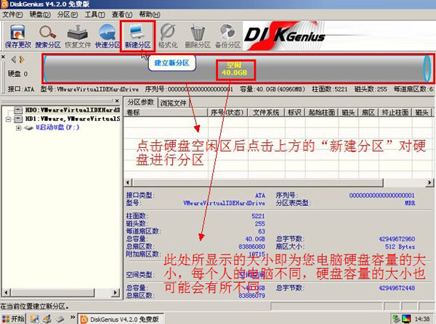Select HD0 VMwareVirtualIDEHardDrive in the tree

[73, 110]
